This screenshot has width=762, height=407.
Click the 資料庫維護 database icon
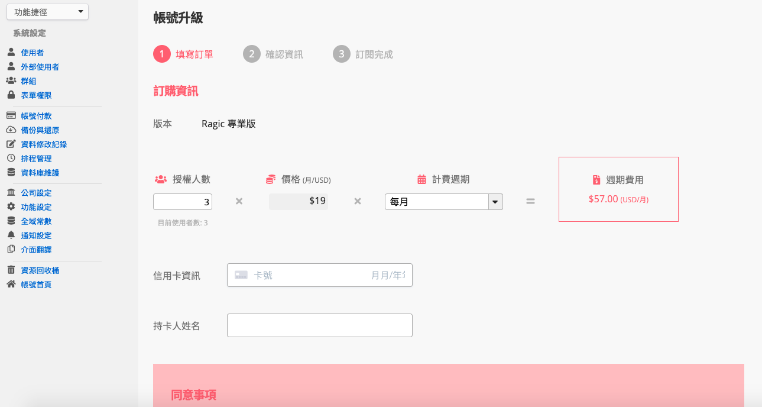tap(11, 173)
